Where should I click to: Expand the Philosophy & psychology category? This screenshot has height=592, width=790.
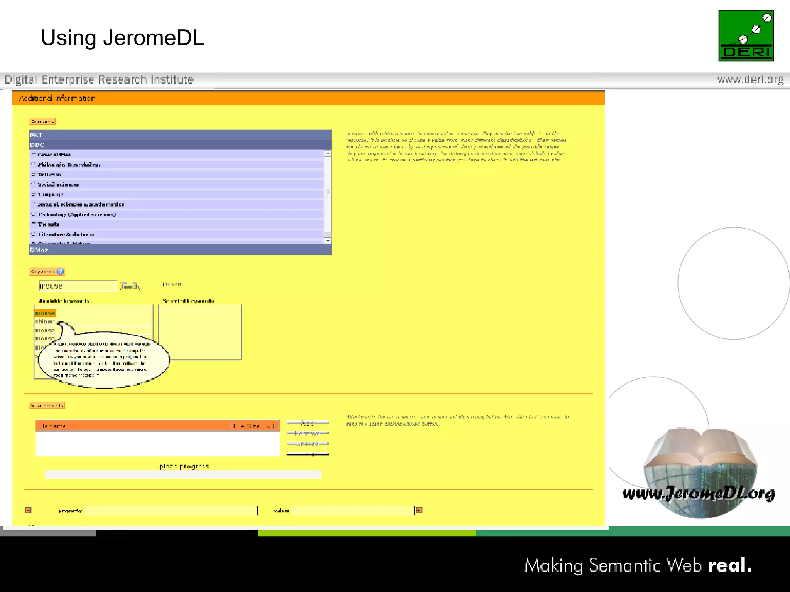point(34,164)
